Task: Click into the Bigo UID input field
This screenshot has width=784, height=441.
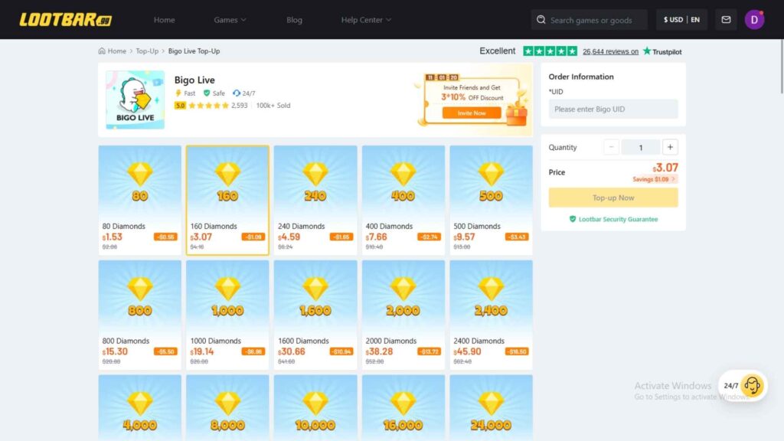Action: point(613,109)
